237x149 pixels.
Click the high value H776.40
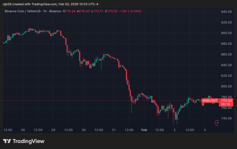point(83,11)
